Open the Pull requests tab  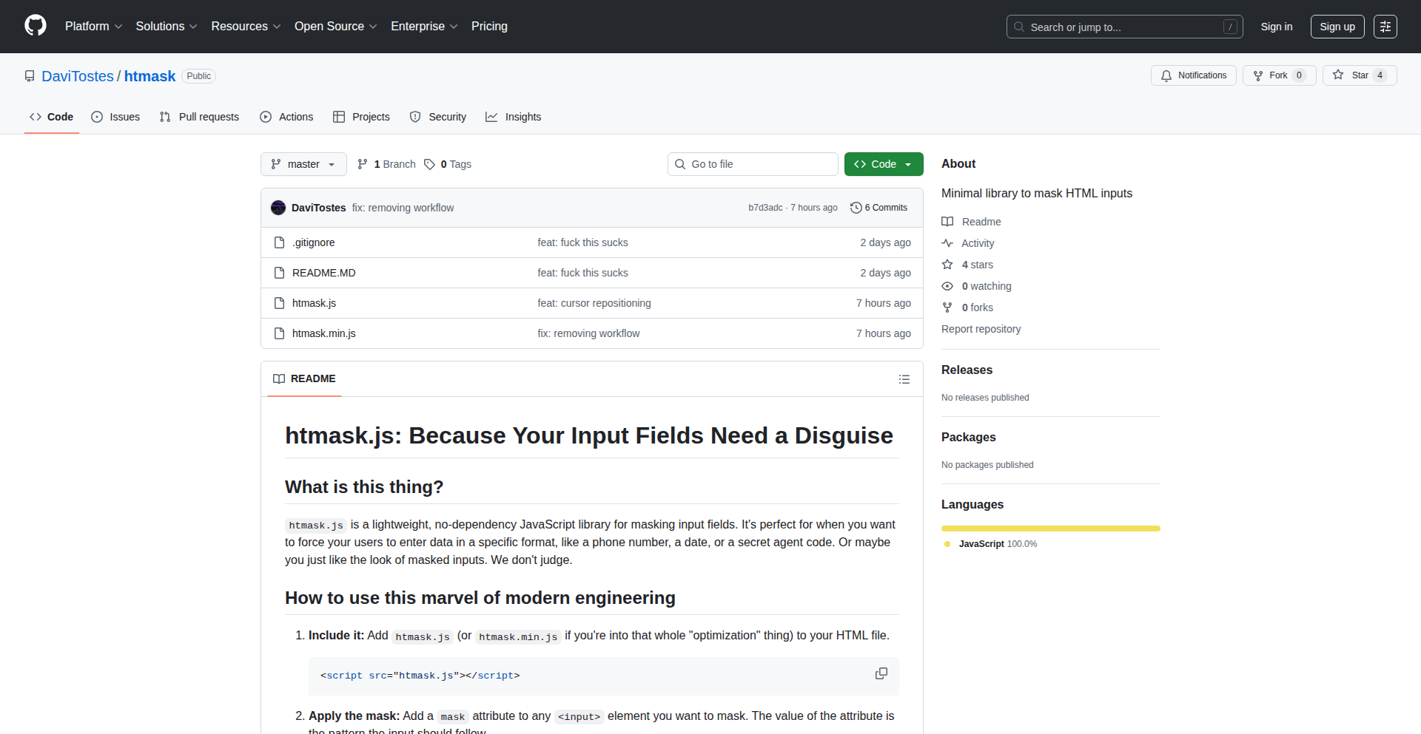tap(199, 117)
